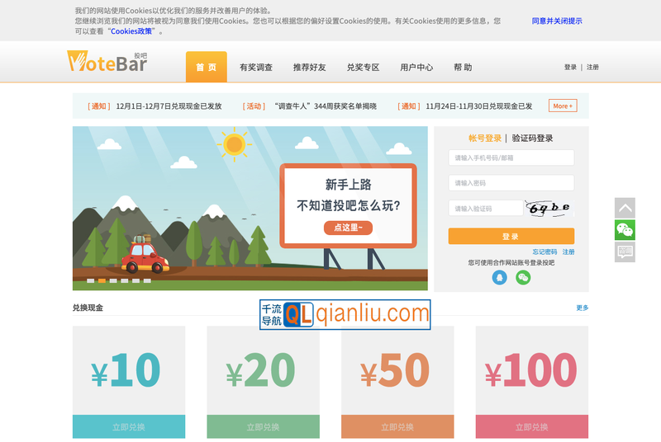Select the fifth banner slide indicator
This screenshot has width=661, height=442.
(x=136, y=280)
